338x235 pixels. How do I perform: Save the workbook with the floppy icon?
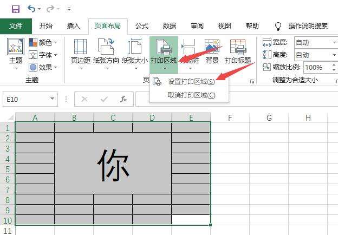click(x=16, y=9)
